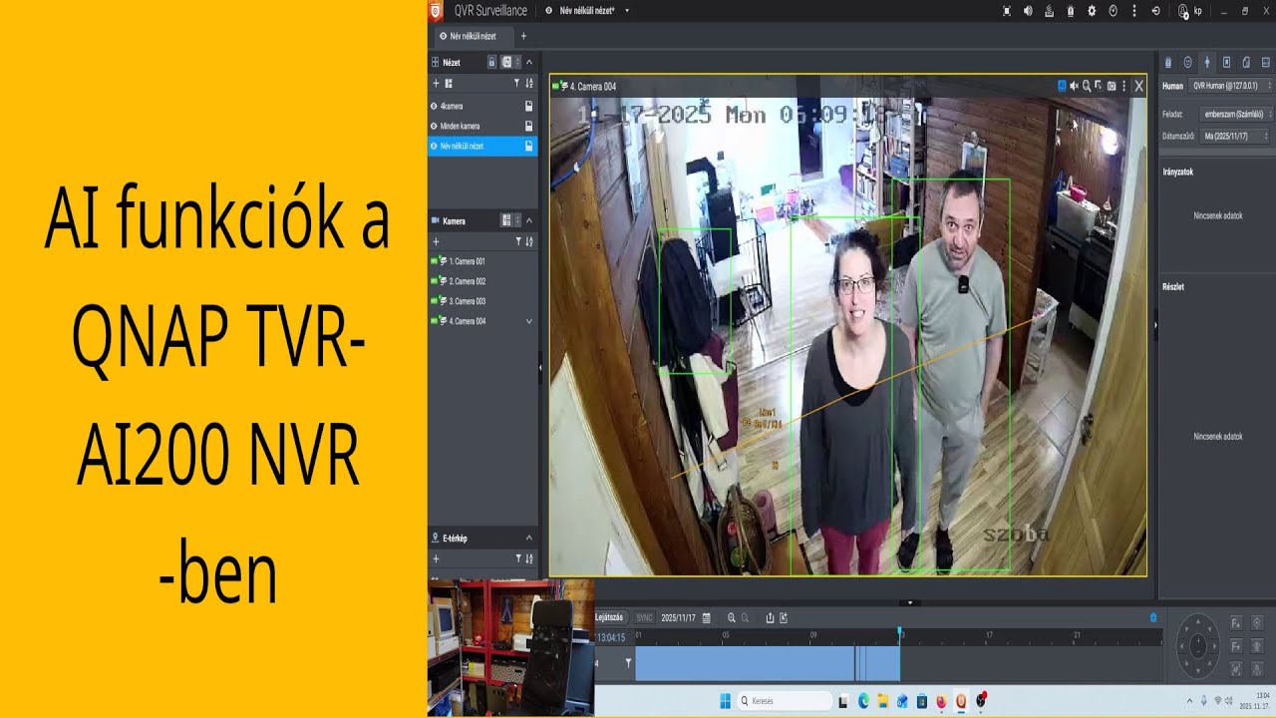The image size is (1276, 718).
Task: Click save icon beside 4kamera
Action: point(529,106)
